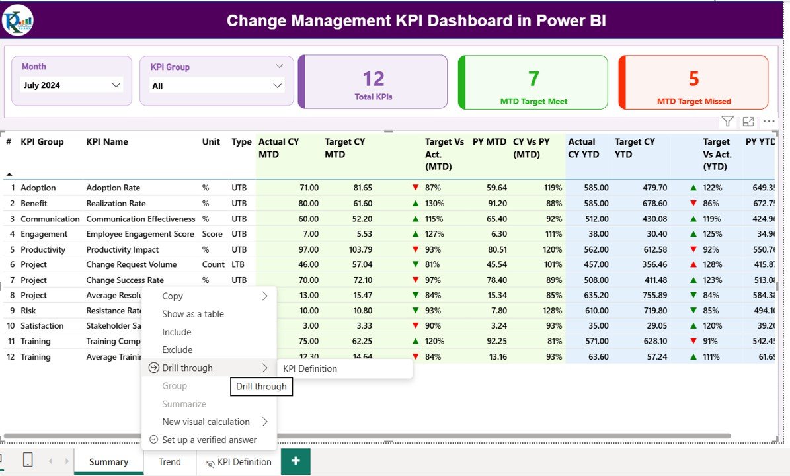Open the KPI Group All dropdown

pos(217,85)
